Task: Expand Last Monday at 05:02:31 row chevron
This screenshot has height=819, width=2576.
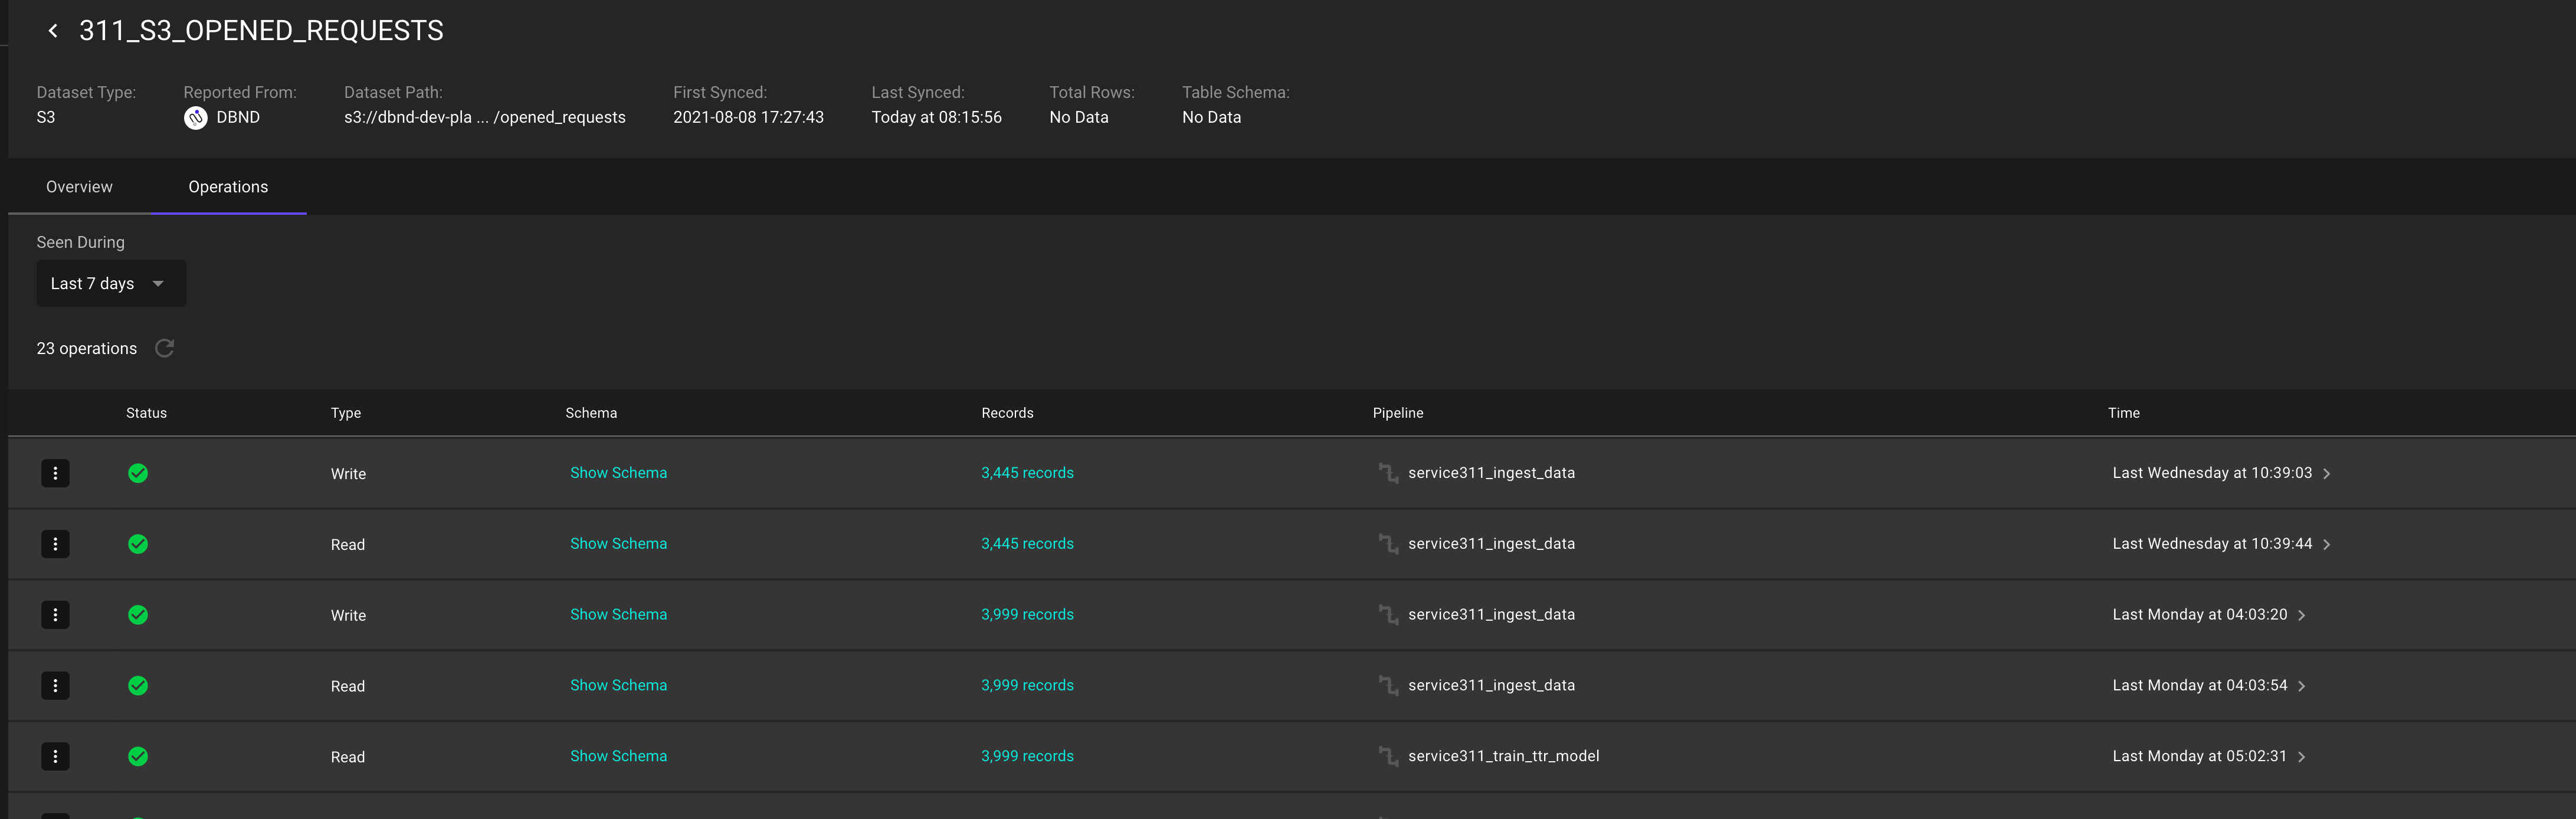Action: point(2301,757)
